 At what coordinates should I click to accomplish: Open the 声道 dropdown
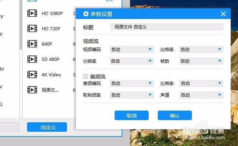click(x=201, y=95)
